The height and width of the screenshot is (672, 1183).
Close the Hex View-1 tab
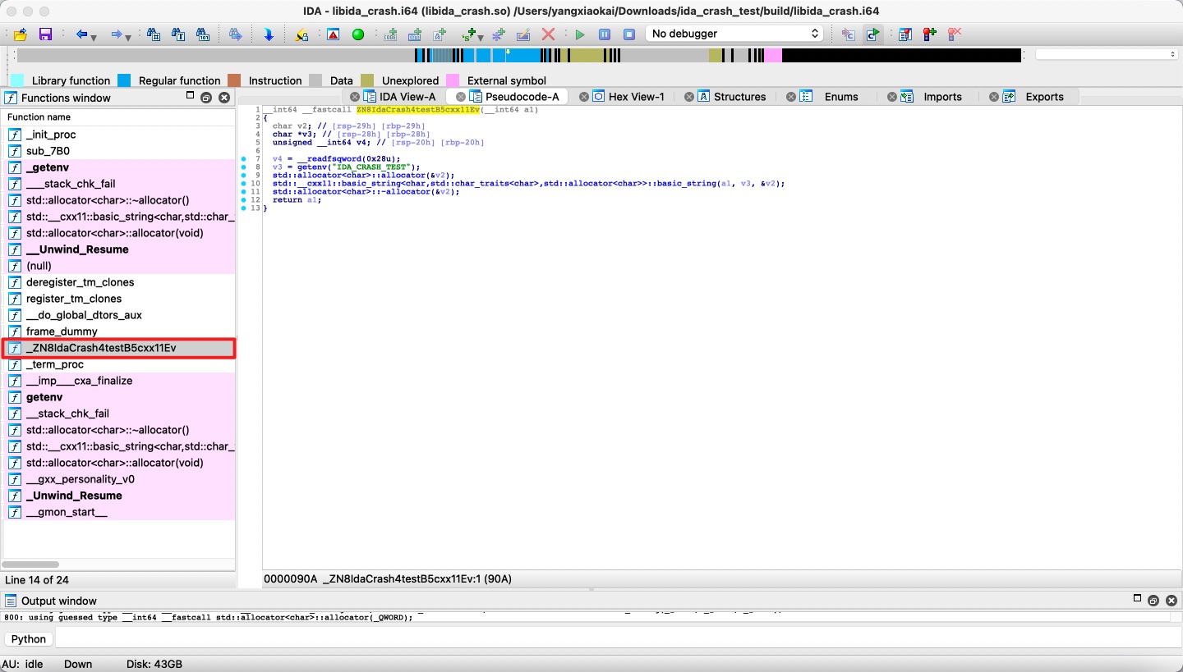pyautogui.click(x=584, y=97)
